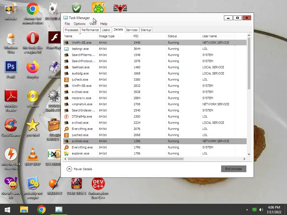The image size is (287, 215).
Task: Switch to the Users tab
Action: click(106, 30)
